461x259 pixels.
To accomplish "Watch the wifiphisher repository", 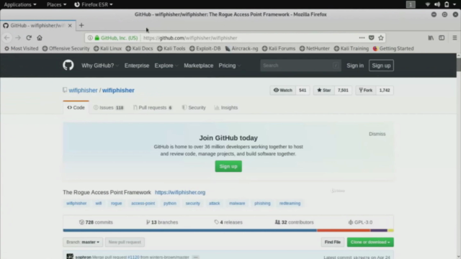I will pyautogui.click(x=283, y=90).
